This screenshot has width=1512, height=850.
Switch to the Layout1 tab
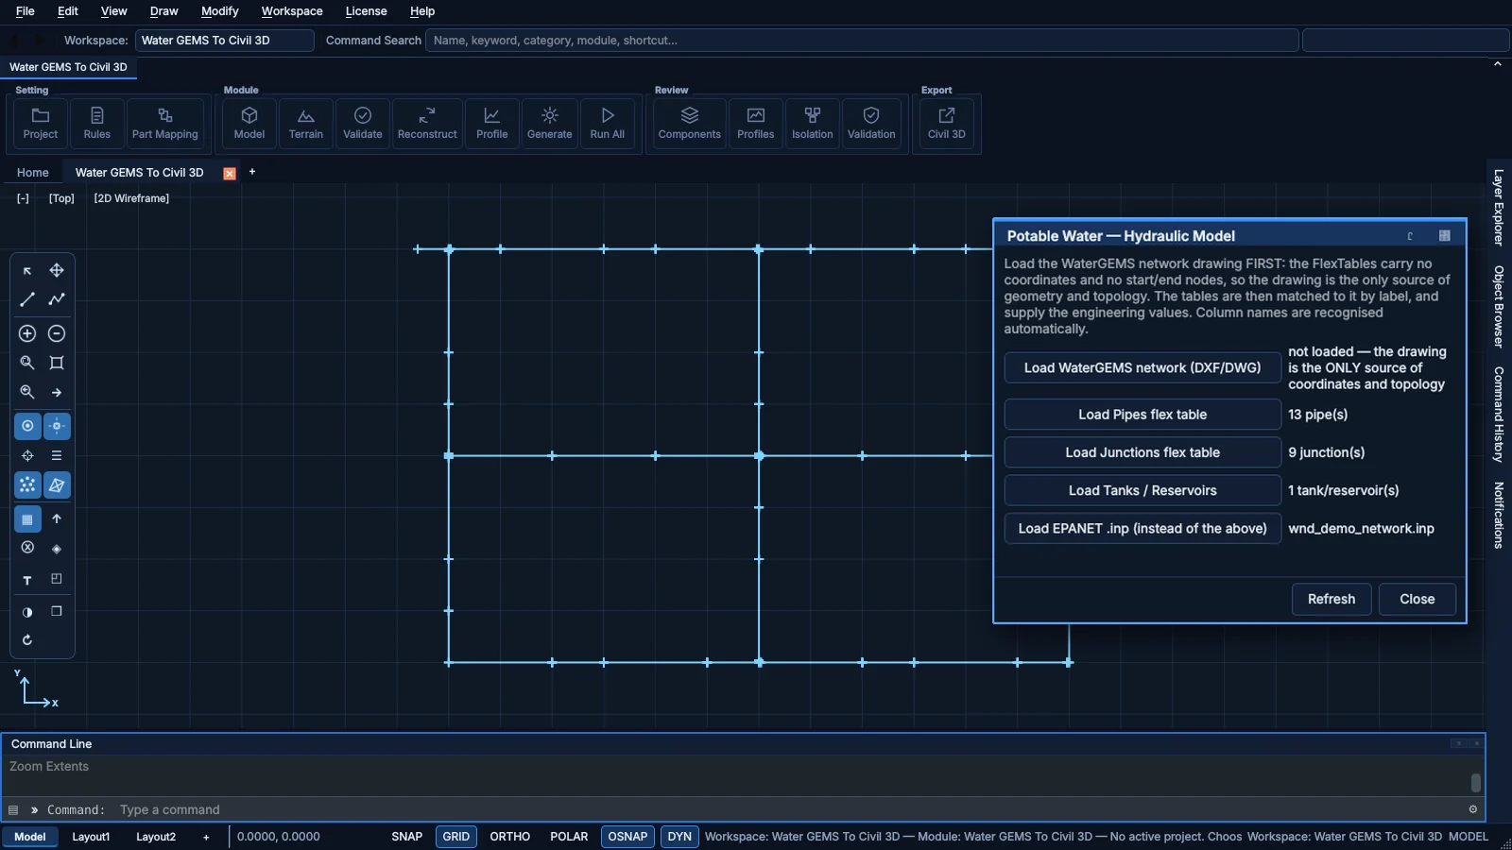91,837
